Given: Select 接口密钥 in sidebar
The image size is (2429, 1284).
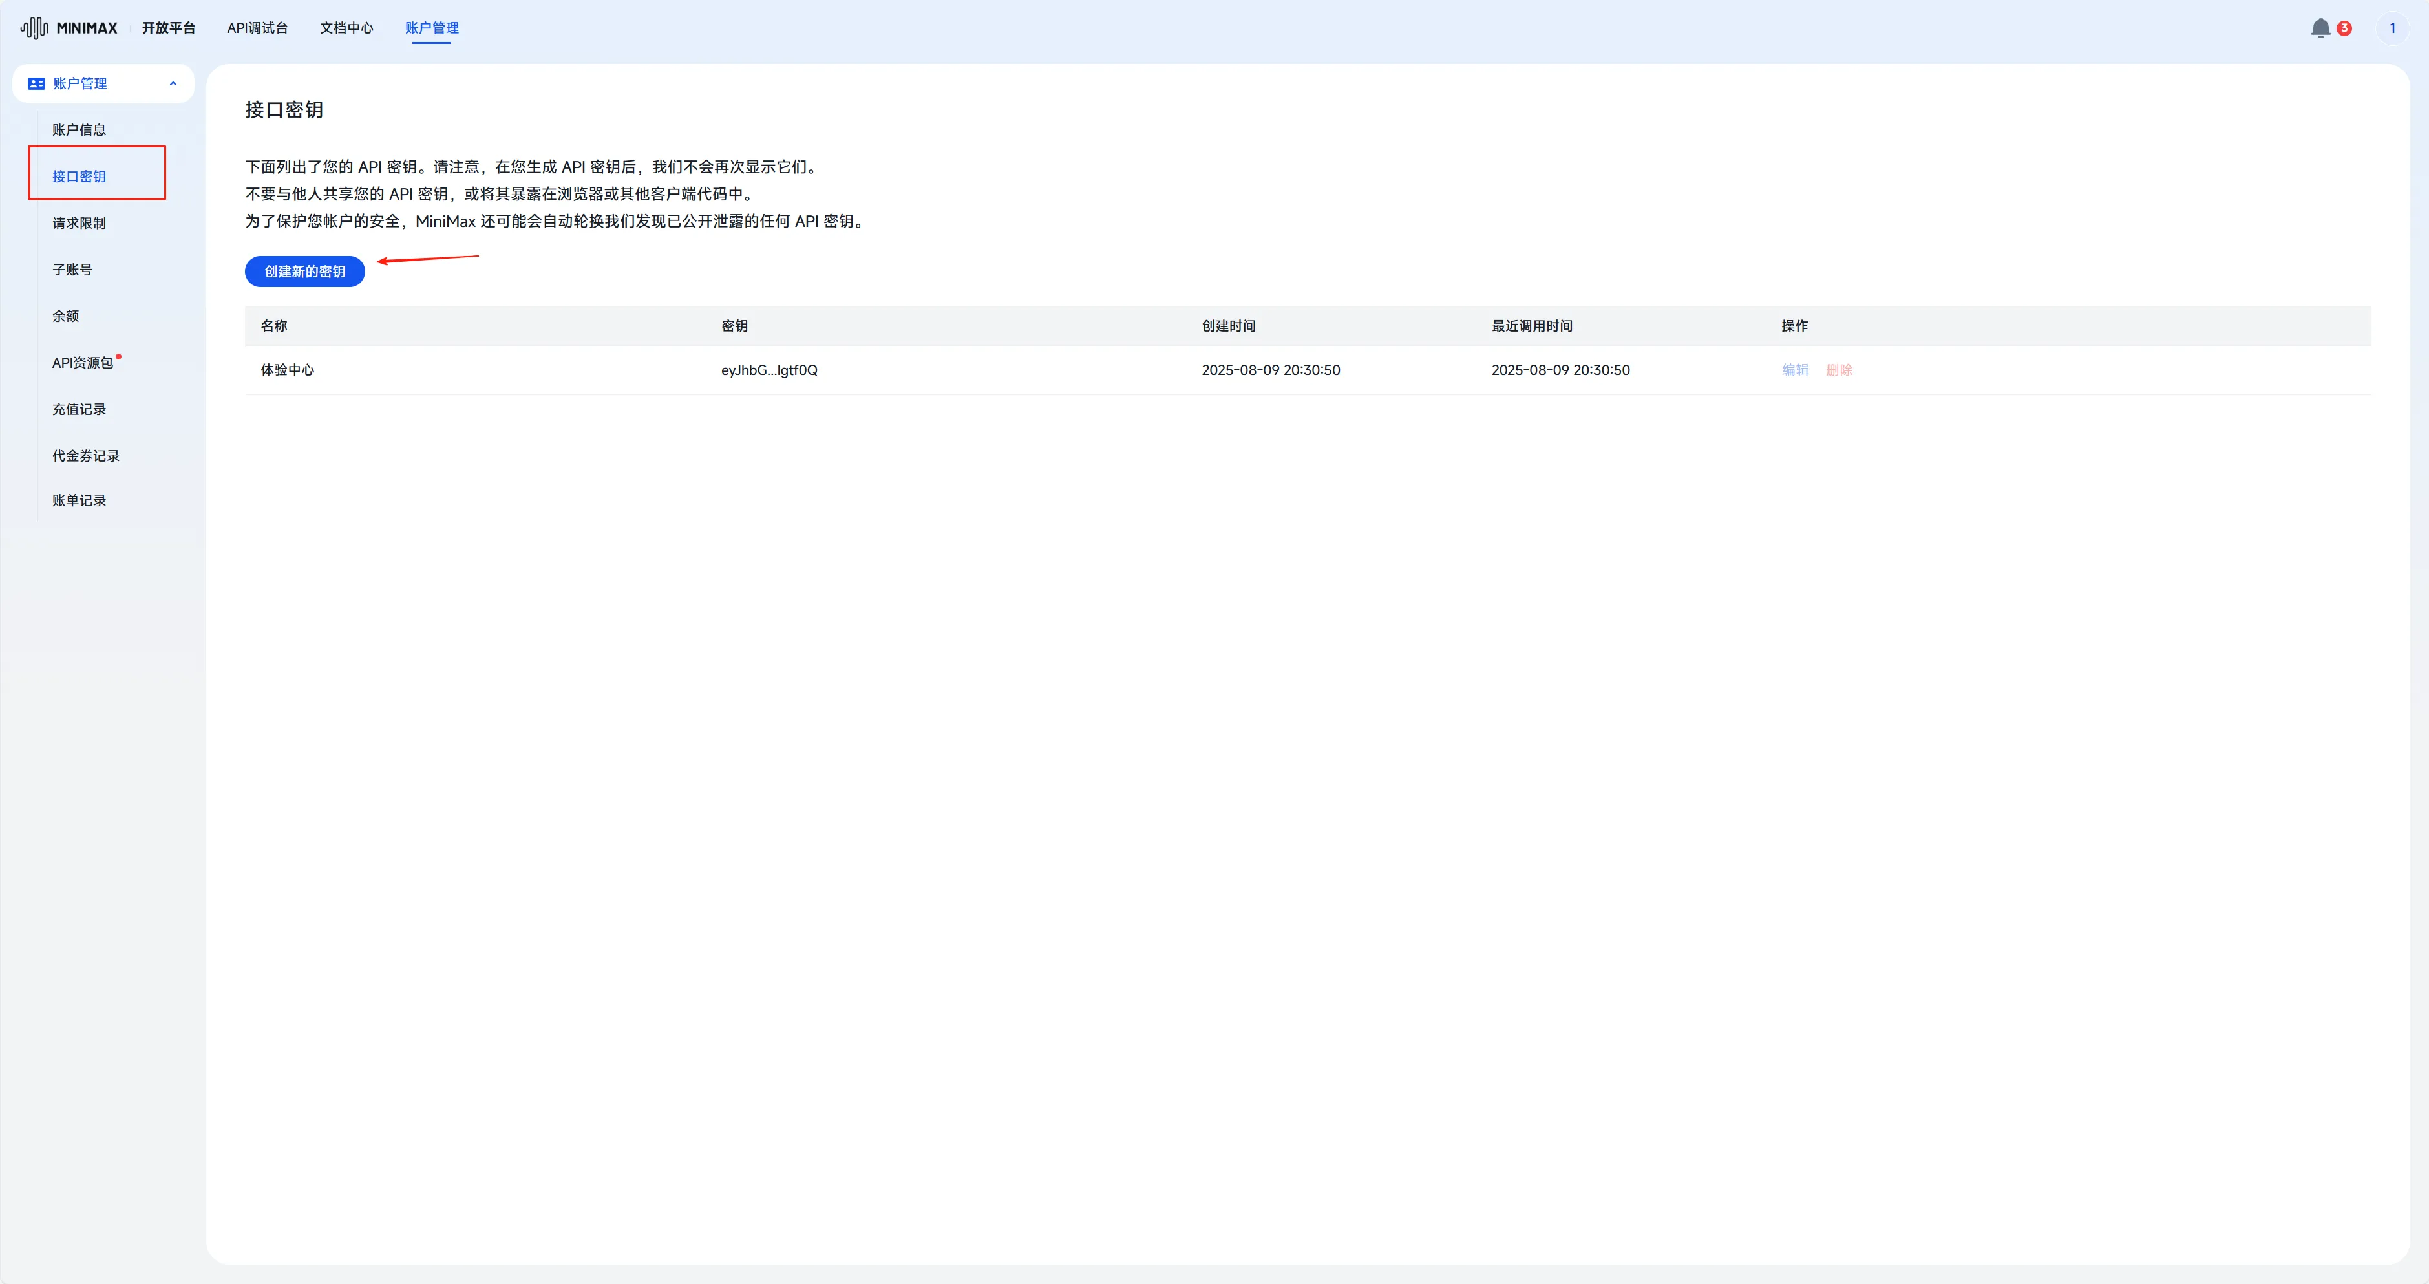Looking at the screenshot, I should tap(80, 177).
